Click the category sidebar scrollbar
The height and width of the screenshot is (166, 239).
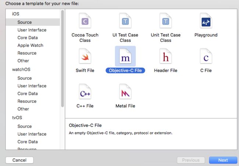(63, 59)
